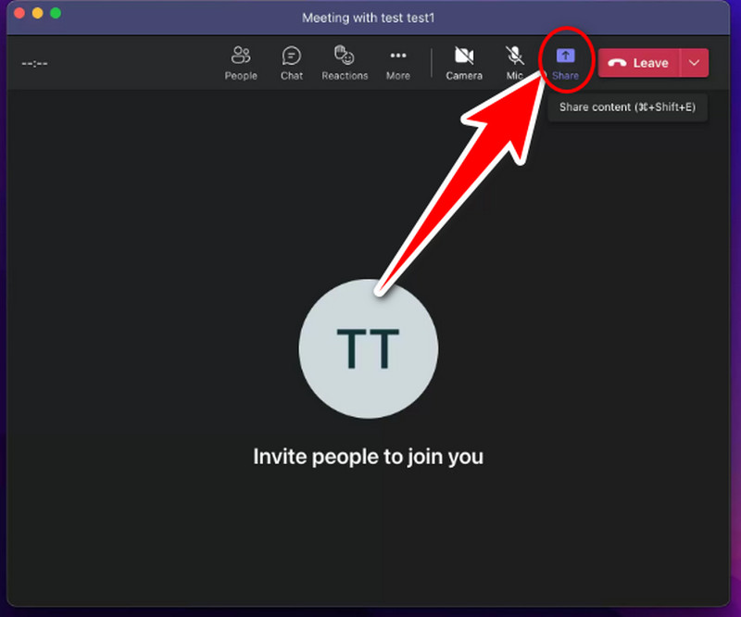
Task: Click the meeting duration timer
Action: pyautogui.click(x=34, y=63)
